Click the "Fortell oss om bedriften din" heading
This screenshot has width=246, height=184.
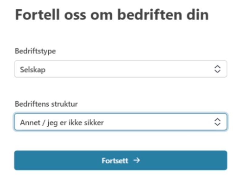[x=112, y=15]
